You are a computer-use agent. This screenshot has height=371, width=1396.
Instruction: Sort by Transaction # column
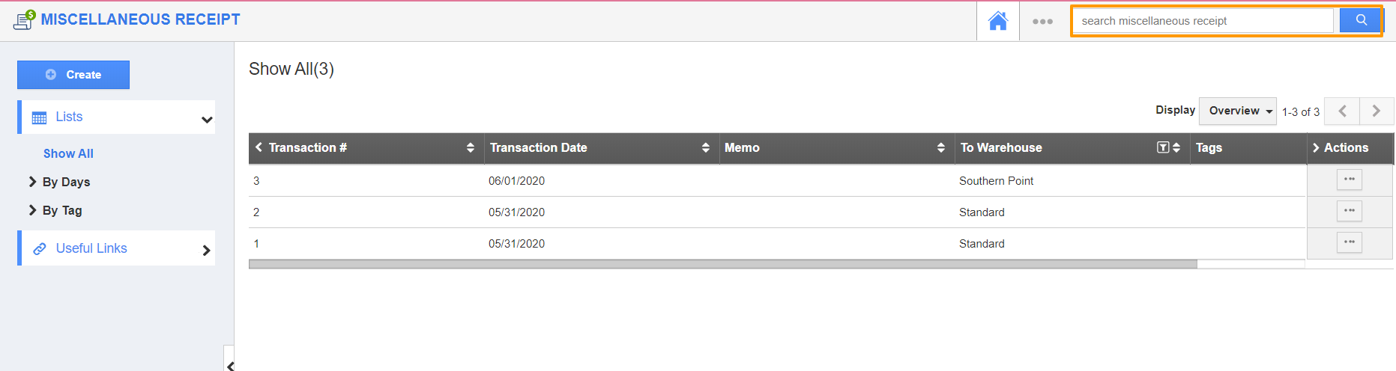pos(470,147)
